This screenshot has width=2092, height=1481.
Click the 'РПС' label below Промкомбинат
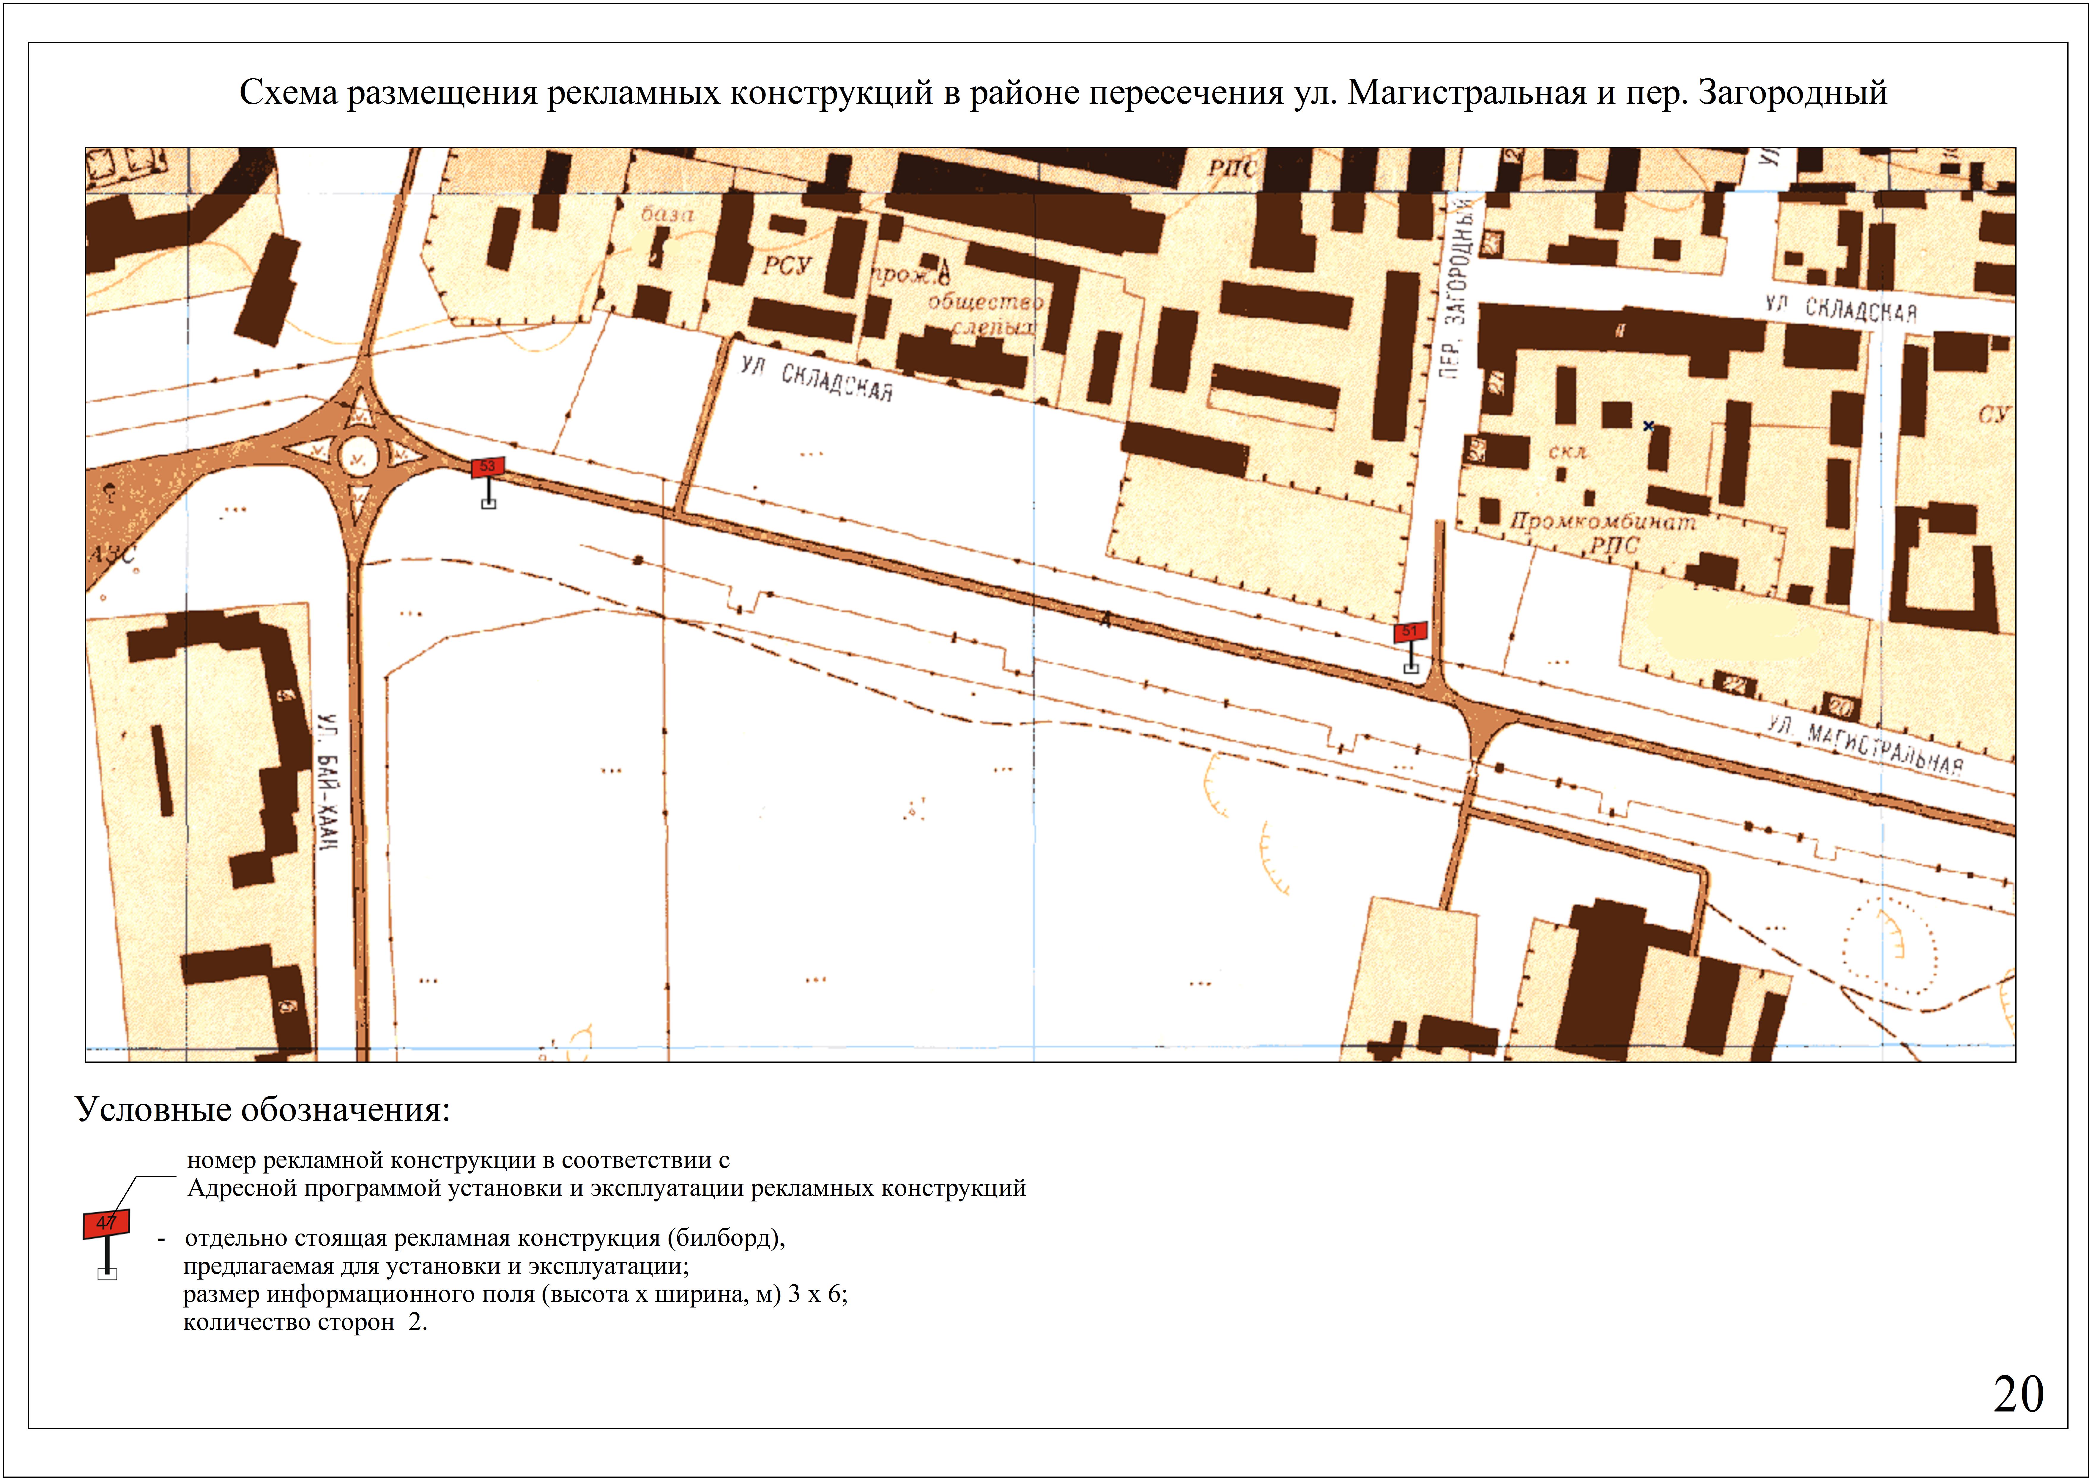coord(1615,545)
